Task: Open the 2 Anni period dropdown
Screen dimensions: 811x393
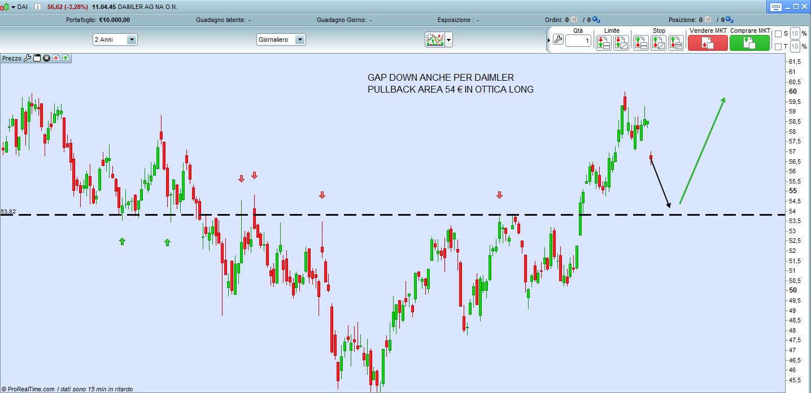Action: [x=115, y=40]
